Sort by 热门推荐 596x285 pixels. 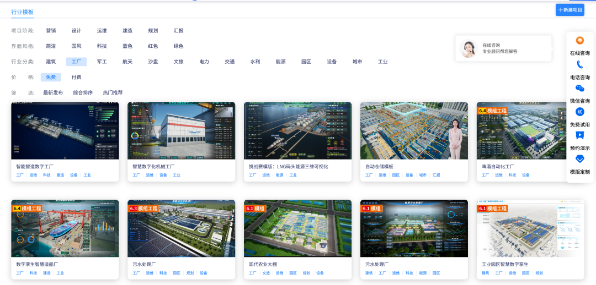[x=113, y=93]
